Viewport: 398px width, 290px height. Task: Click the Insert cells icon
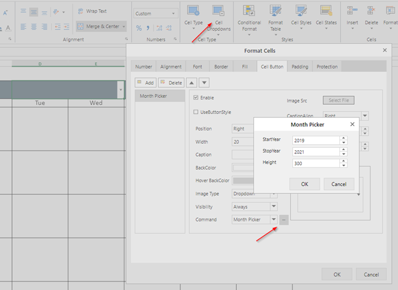[x=352, y=11]
